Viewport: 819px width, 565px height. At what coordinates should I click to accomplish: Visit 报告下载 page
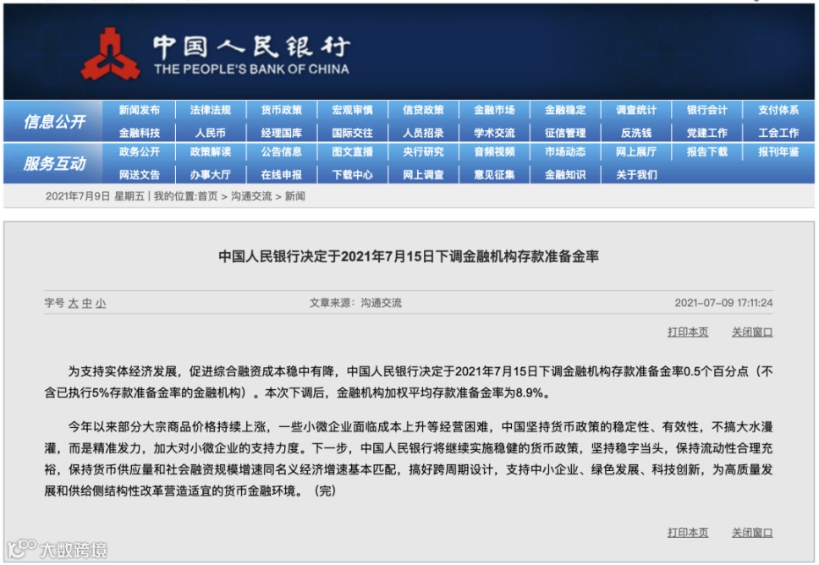coord(707,152)
